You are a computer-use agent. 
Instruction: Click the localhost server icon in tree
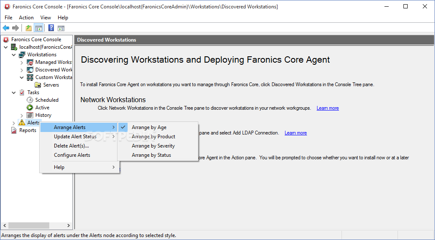pos(14,47)
